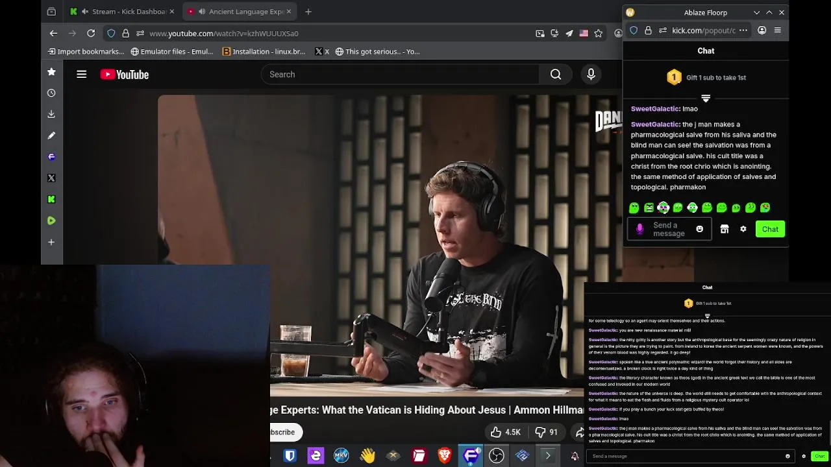
Task: Open the Kick popout hamburger menu
Action: [778, 30]
